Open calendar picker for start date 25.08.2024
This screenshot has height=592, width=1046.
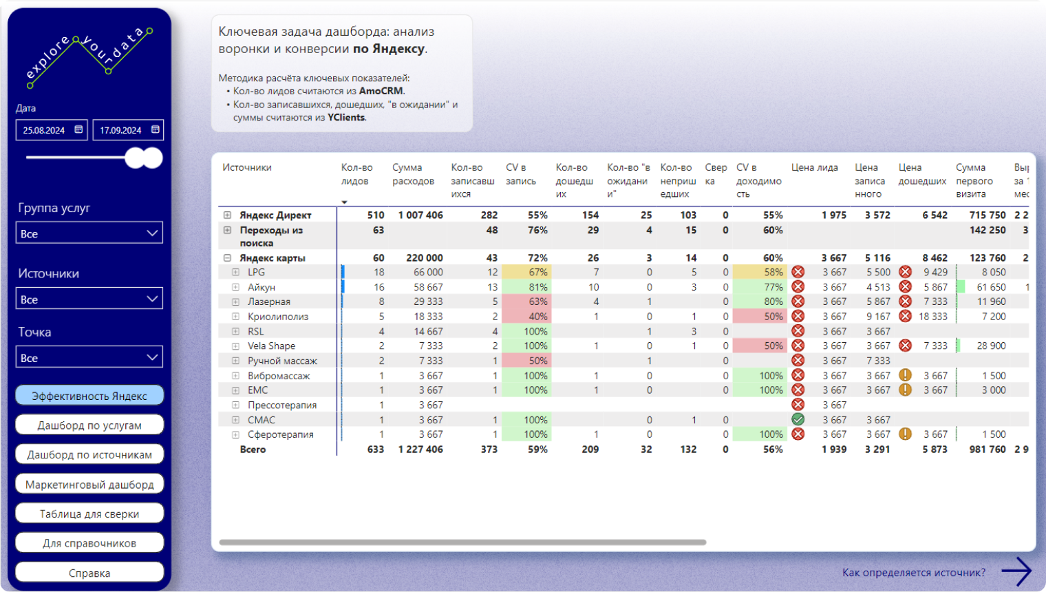click(x=78, y=129)
